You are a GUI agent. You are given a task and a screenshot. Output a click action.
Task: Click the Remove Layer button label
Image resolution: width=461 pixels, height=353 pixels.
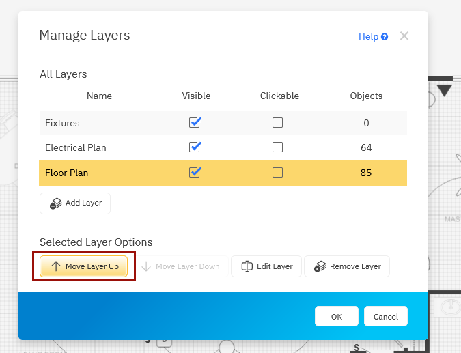(355, 266)
